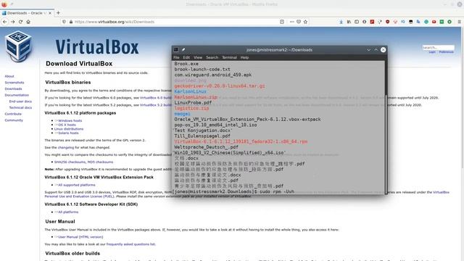Click Linux distributions link
This screenshot has height=261, width=464.
click(69, 129)
